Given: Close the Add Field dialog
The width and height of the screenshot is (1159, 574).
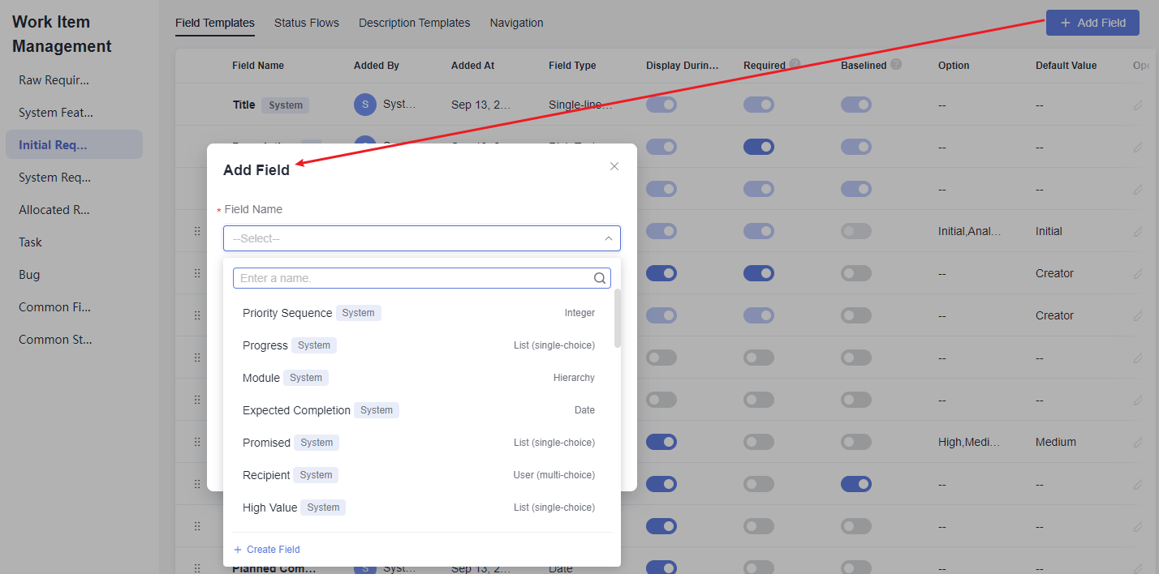Looking at the screenshot, I should point(614,166).
